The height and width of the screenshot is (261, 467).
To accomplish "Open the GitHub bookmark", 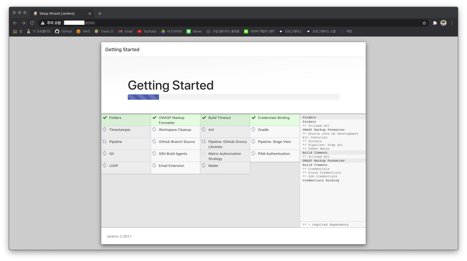I will pyautogui.click(x=64, y=31).
